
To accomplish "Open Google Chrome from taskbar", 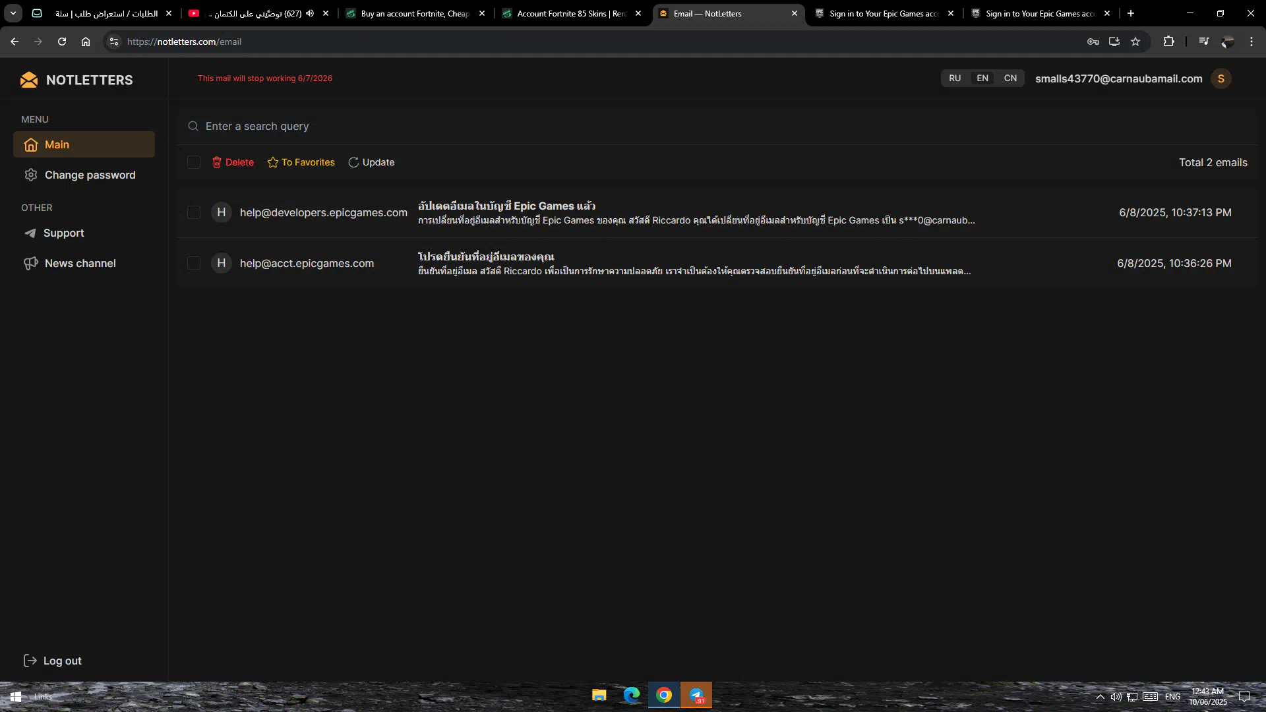I will (x=664, y=696).
